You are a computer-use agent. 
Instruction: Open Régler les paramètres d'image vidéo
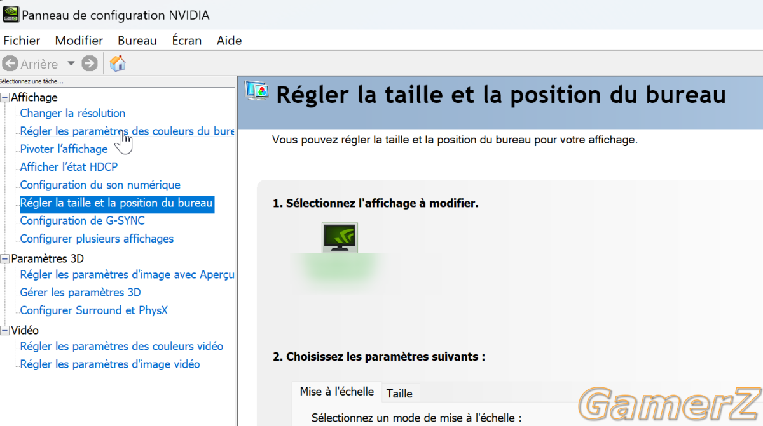point(110,364)
